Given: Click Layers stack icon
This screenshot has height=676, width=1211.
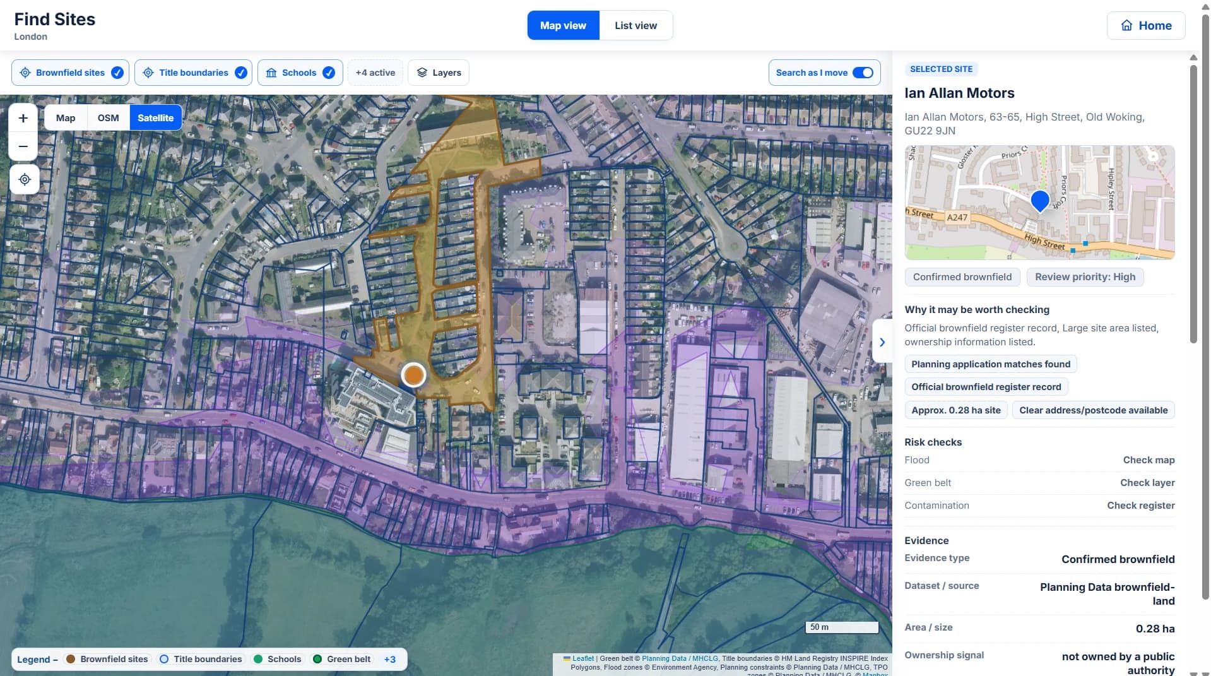Looking at the screenshot, I should tap(422, 73).
